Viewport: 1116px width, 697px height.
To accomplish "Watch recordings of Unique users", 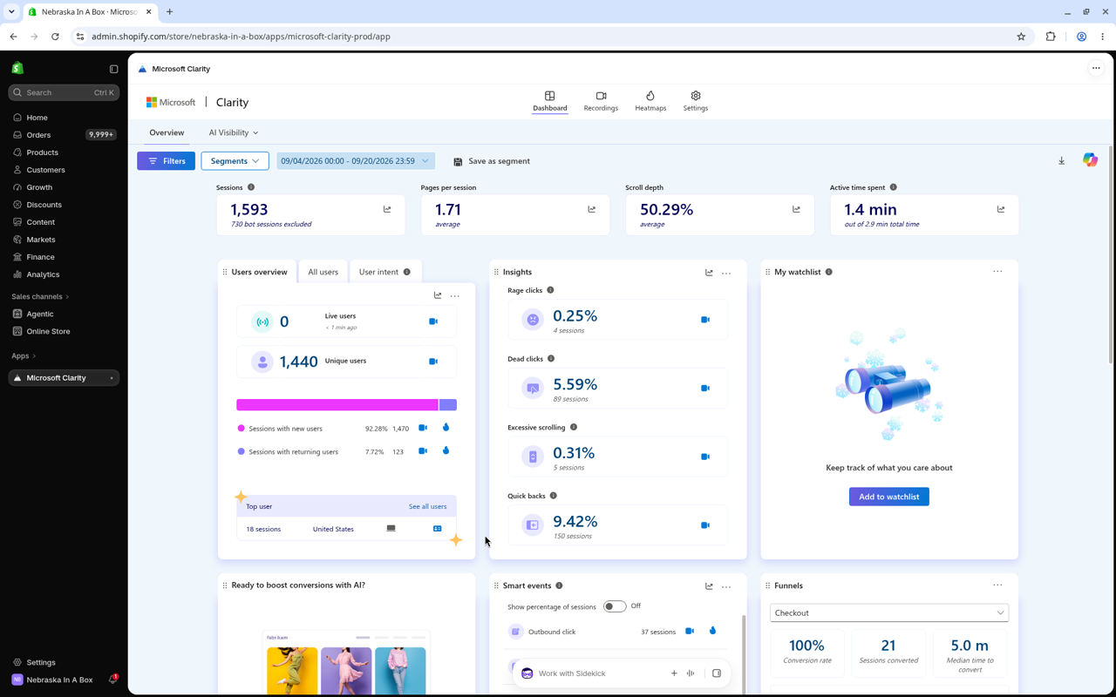I will [433, 362].
